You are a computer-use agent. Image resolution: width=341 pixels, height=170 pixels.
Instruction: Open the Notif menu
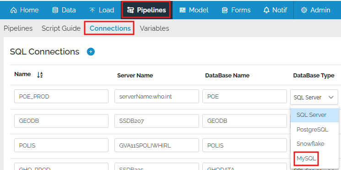[x=275, y=10]
